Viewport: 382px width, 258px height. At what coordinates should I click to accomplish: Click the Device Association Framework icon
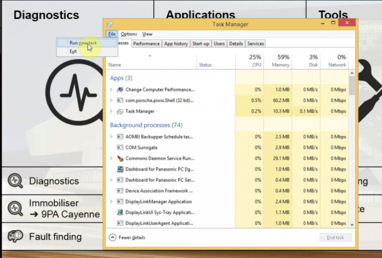click(120, 191)
